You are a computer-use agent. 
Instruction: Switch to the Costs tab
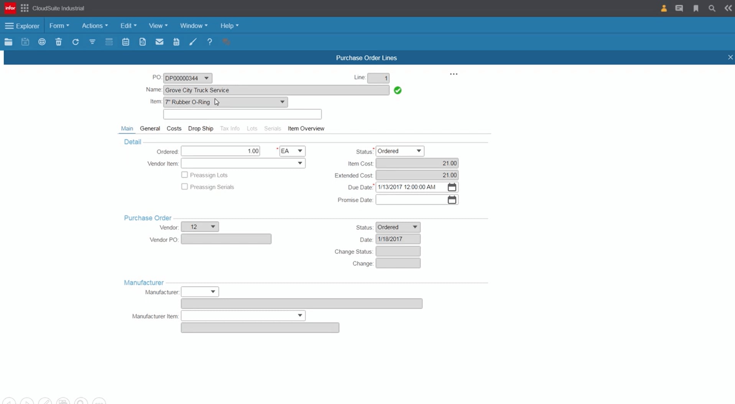174,128
